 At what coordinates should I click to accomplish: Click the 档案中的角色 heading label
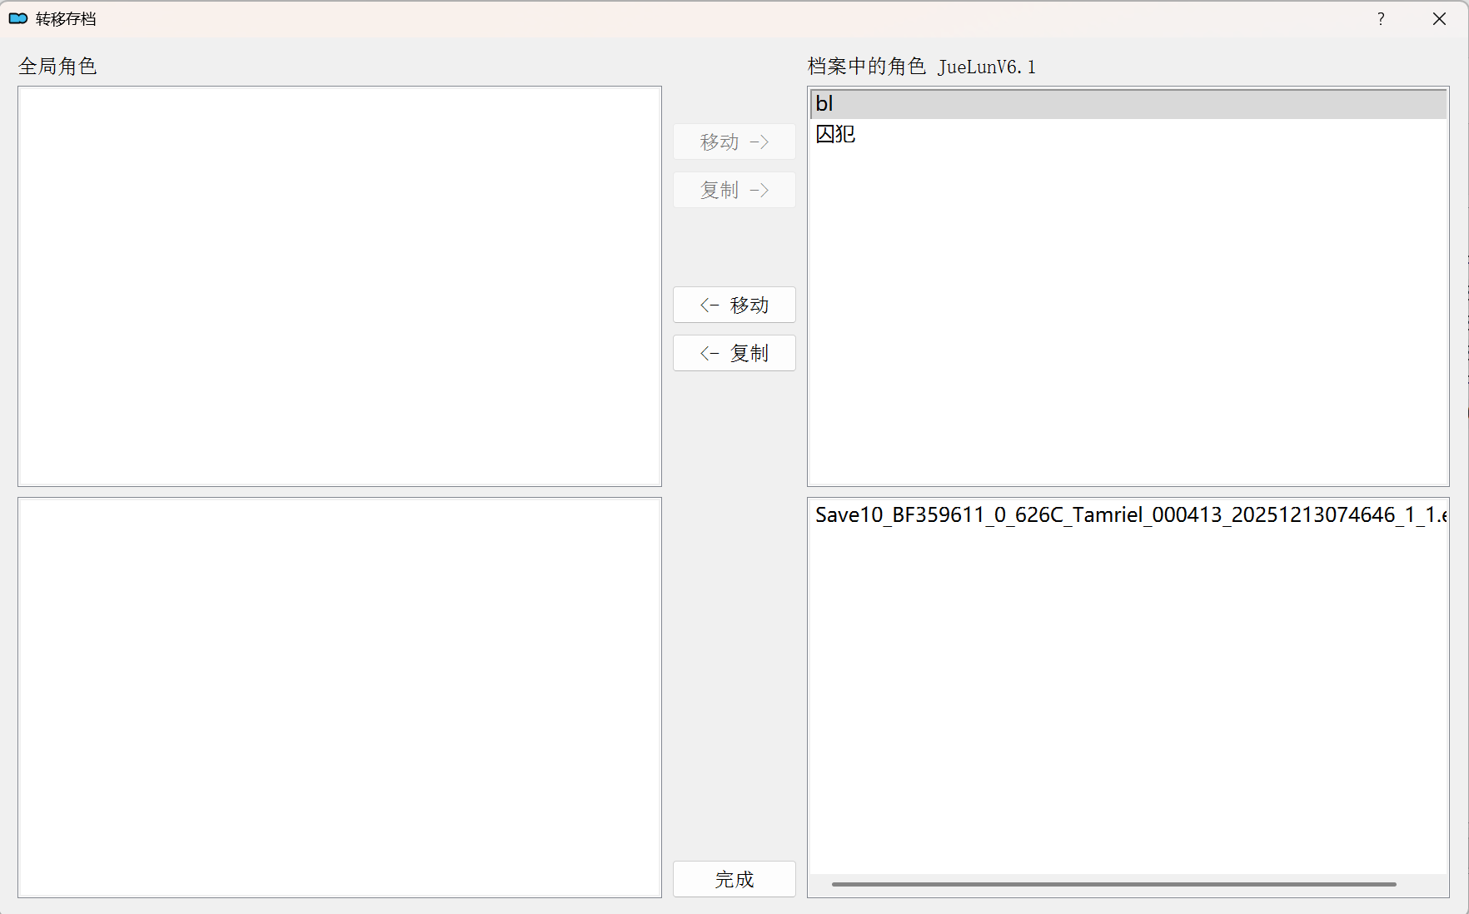tap(866, 67)
